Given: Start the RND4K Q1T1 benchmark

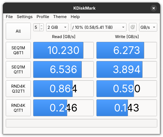Looking at the screenshot, I should (x=18, y=108).
